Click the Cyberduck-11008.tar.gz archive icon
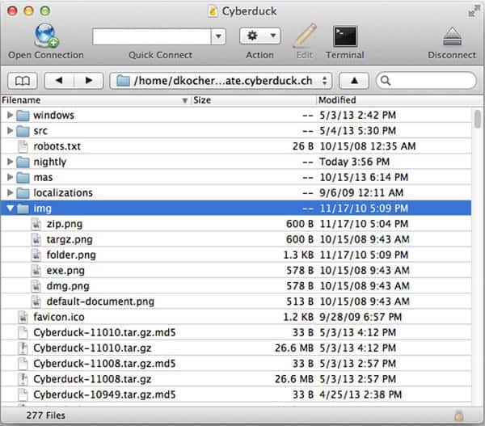 pyautogui.click(x=23, y=379)
